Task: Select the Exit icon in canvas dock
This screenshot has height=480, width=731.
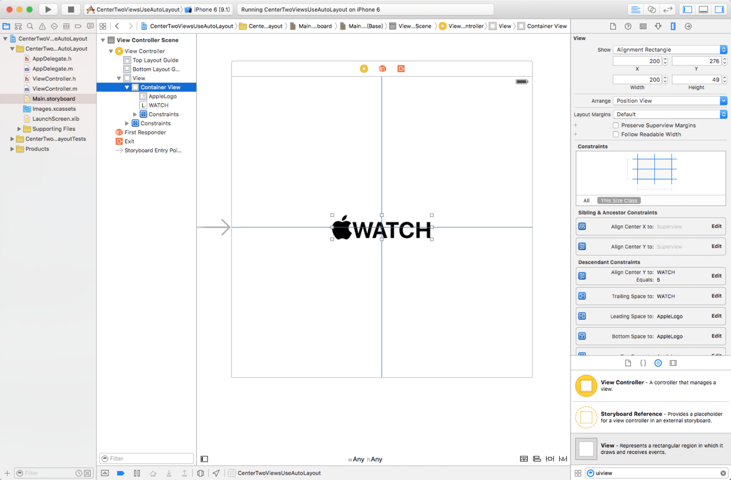Action: (401, 69)
